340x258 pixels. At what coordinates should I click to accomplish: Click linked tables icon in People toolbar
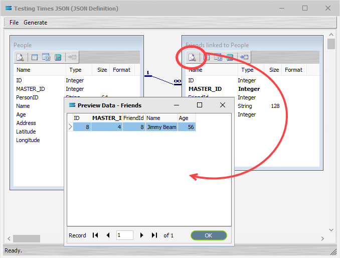46,57
